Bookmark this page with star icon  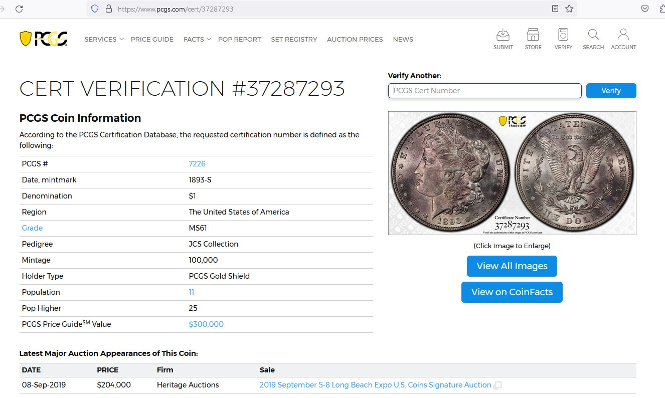click(569, 9)
